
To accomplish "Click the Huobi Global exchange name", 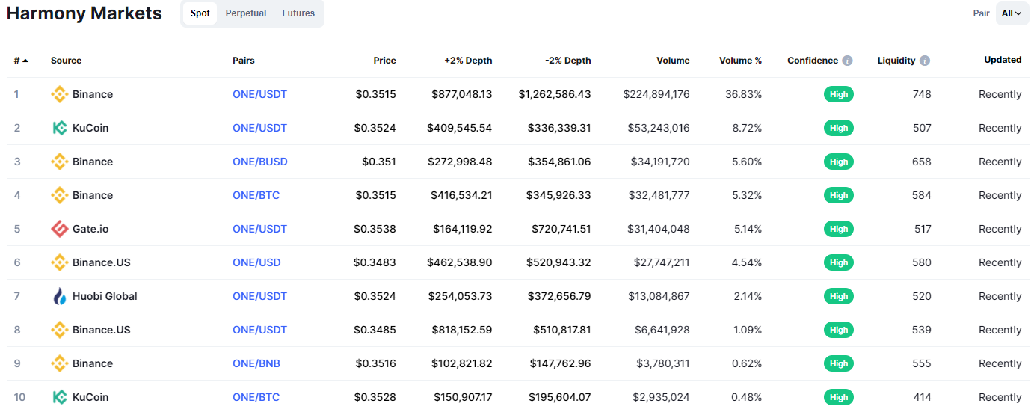I will coord(105,296).
